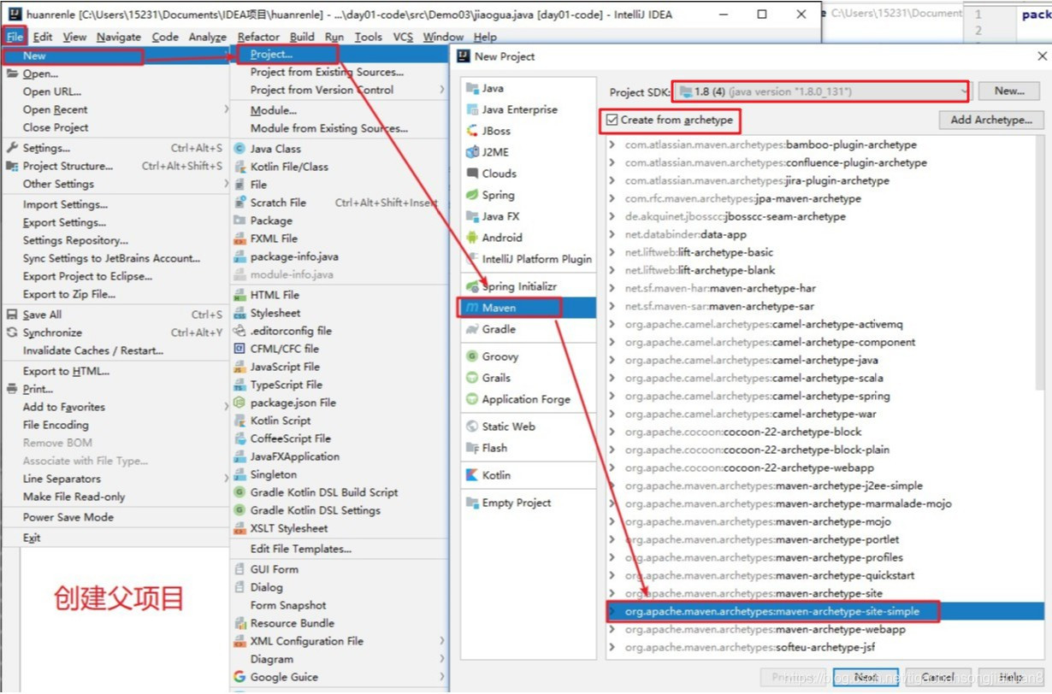Click the Google Guice icon
The width and height of the screenshot is (1052, 694).
[x=240, y=677]
